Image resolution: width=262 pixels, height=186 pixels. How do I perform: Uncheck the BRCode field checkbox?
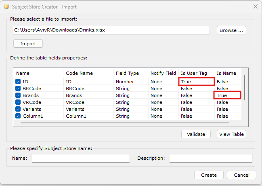click(18, 89)
